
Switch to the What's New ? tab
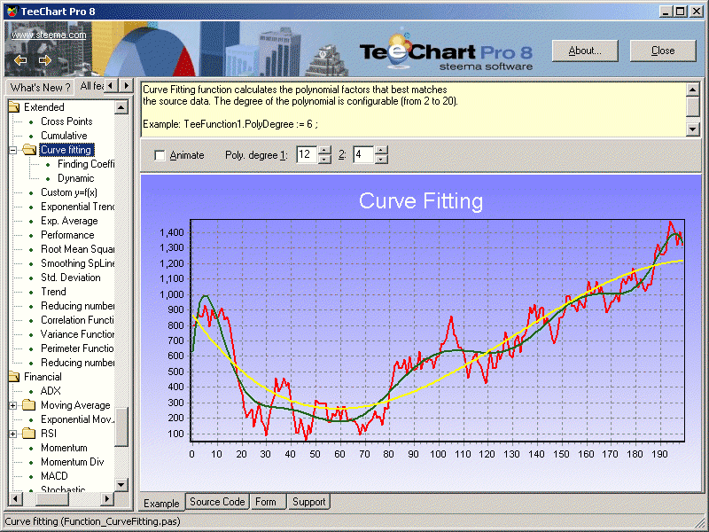[x=40, y=87]
